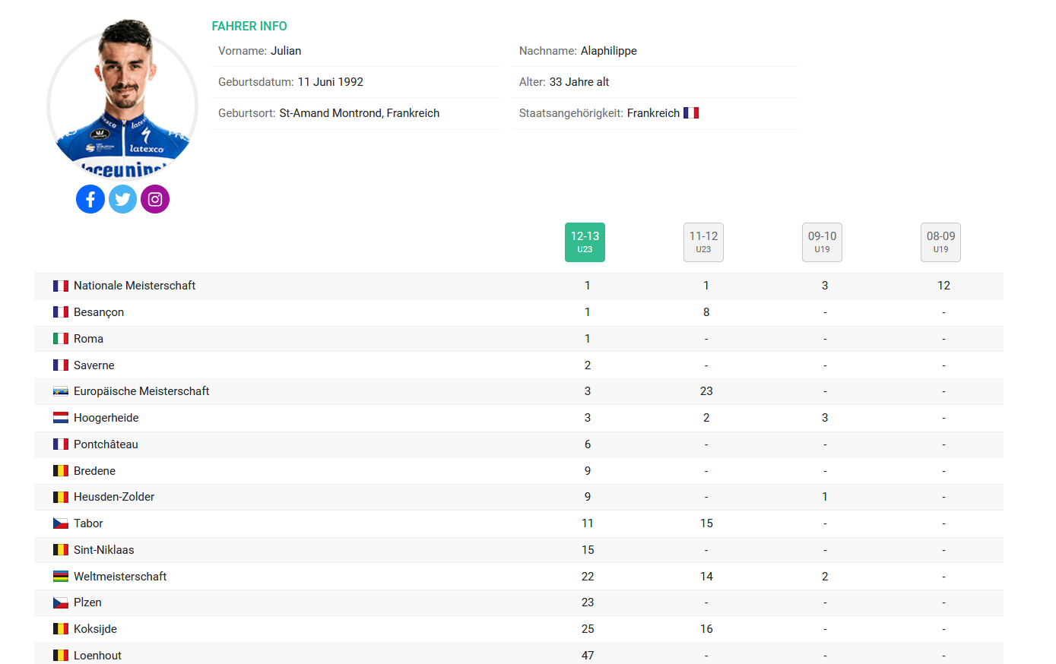The image size is (1056, 664).
Task: Show the 08-09 U19 season results
Action: [x=940, y=242]
